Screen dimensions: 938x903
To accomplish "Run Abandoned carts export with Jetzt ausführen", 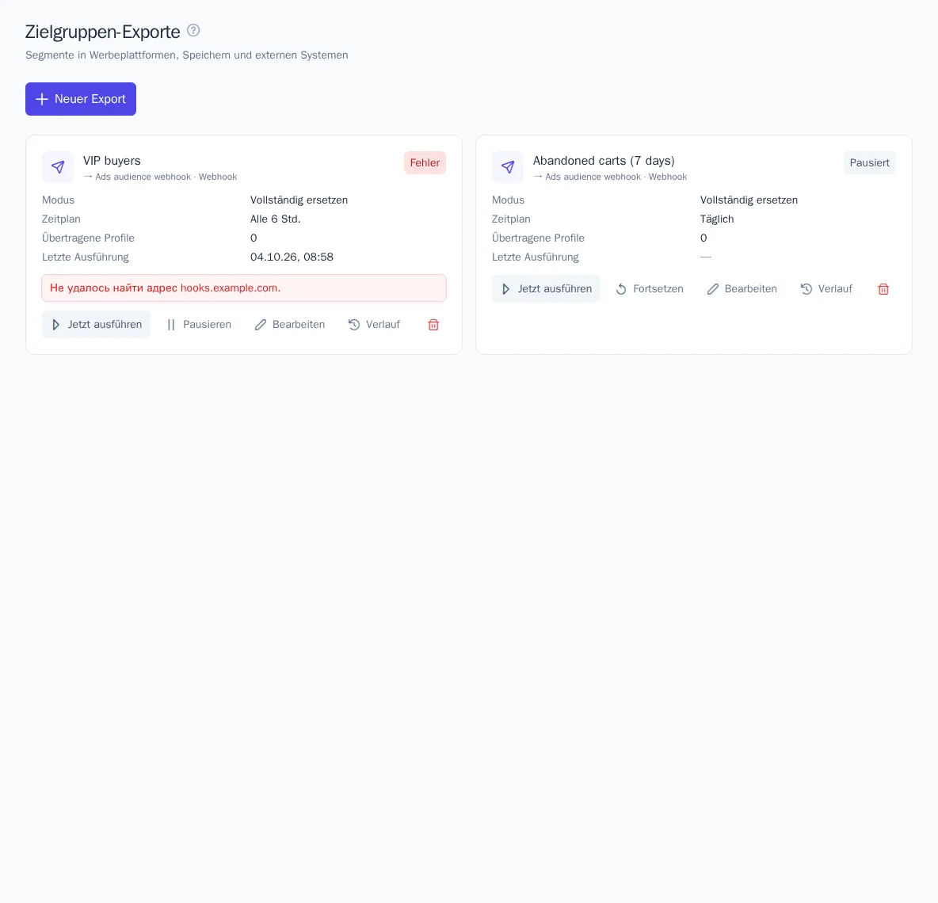I will [x=546, y=289].
